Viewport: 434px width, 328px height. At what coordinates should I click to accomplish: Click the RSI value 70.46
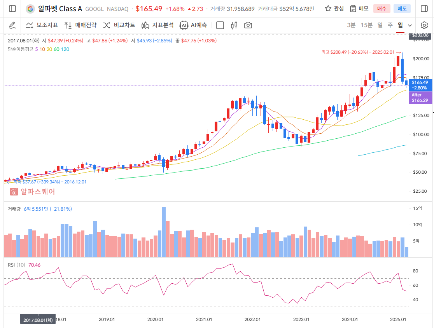(x=34, y=265)
